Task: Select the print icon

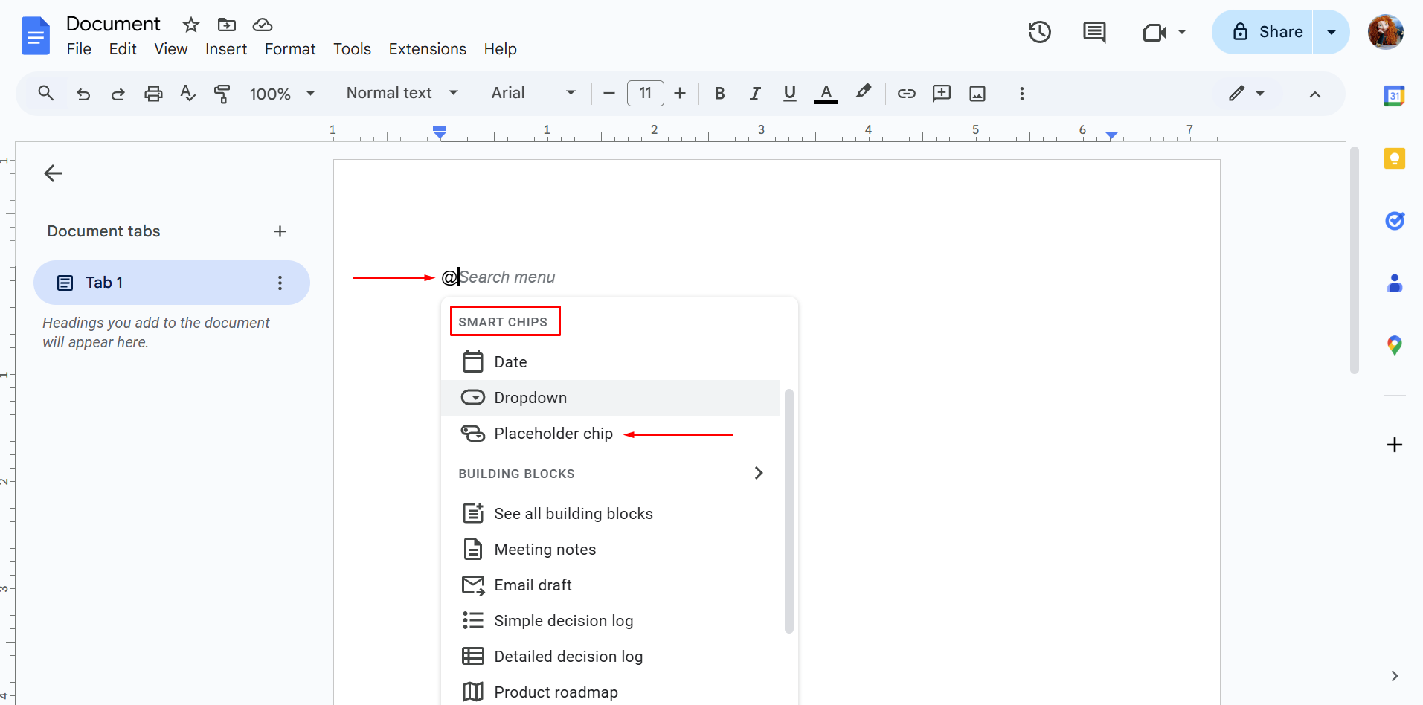Action: (x=153, y=94)
